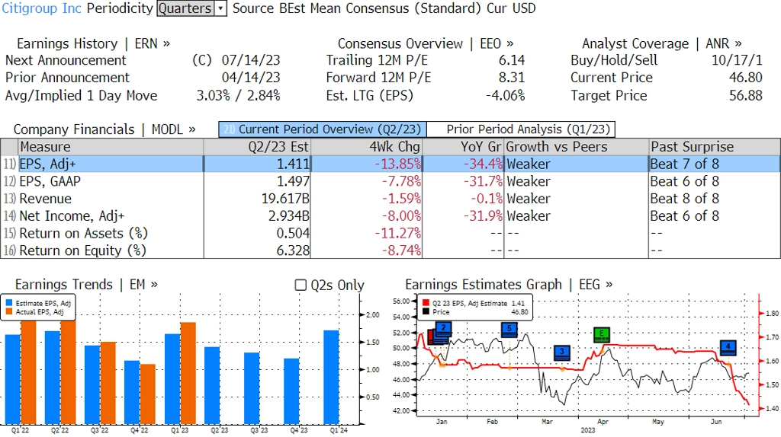Screen dimensions: 781x437
Task: Select the EPS, GAAP row
Action: (x=390, y=181)
